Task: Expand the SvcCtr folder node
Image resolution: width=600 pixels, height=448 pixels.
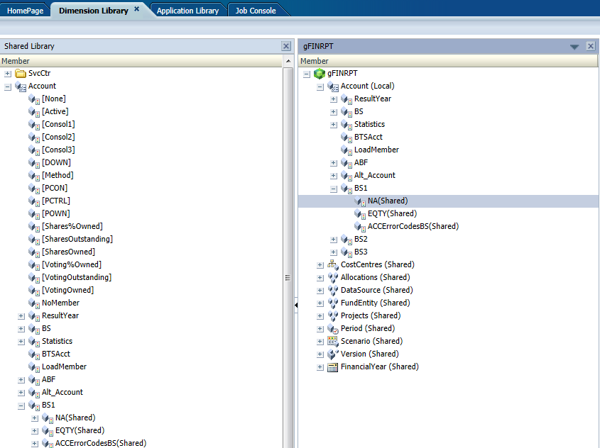Action: 8,74
